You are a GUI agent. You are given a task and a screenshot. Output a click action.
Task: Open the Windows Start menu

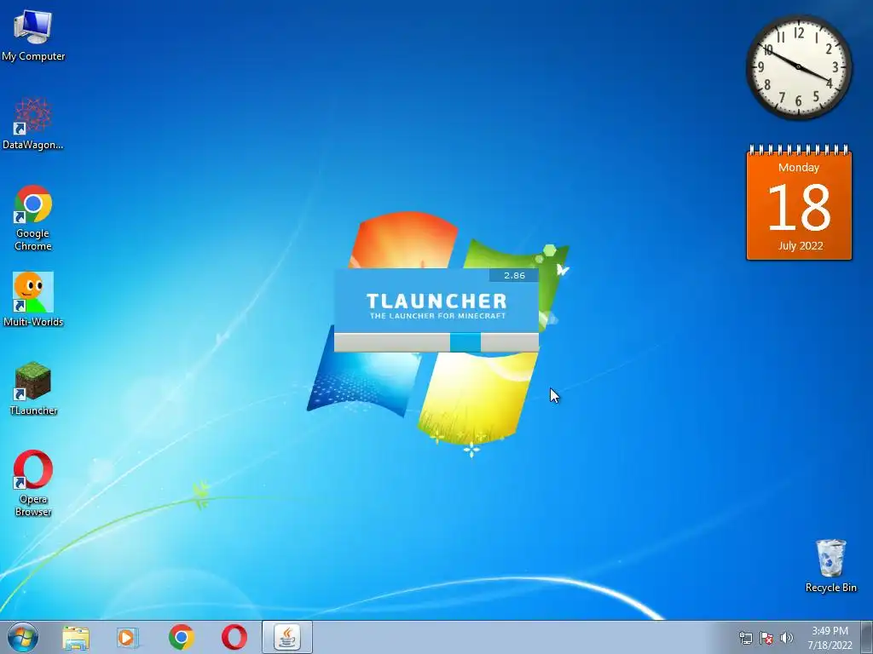tap(23, 637)
